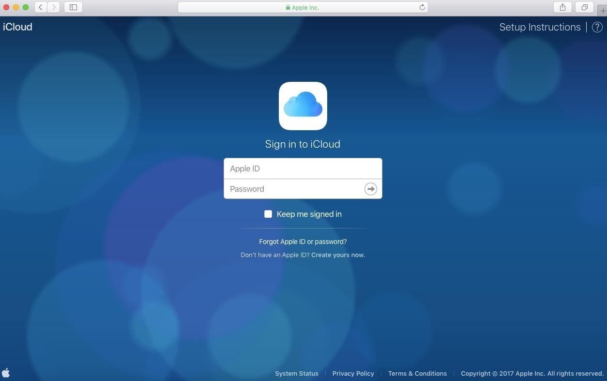View the Privacy Policy
The height and width of the screenshot is (381, 607).
point(353,373)
